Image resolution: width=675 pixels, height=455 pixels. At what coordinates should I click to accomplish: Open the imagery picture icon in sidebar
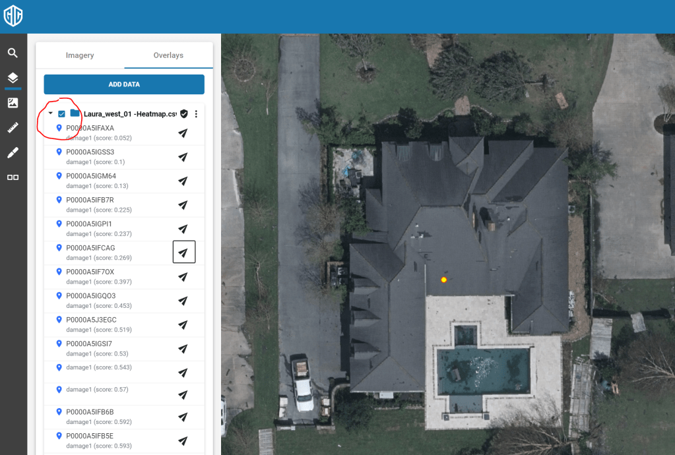(13, 103)
